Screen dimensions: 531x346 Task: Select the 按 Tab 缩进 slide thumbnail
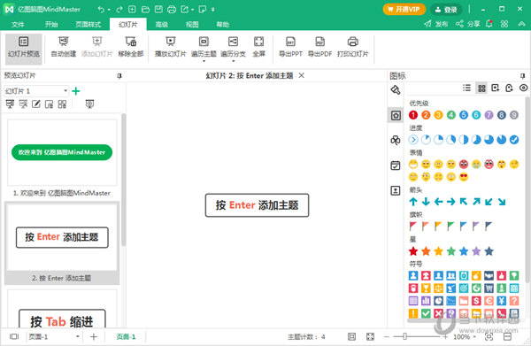[62, 309]
